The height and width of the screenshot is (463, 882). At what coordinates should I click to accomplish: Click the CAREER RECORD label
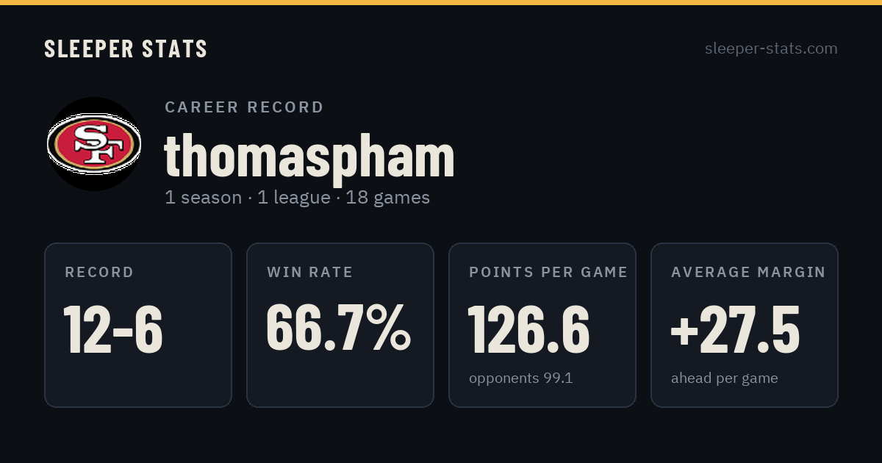[x=244, y=107]
